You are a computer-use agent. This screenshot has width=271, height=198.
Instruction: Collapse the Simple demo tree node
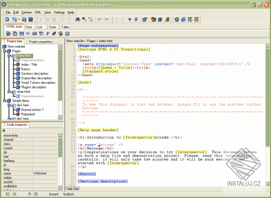point(4,101)
